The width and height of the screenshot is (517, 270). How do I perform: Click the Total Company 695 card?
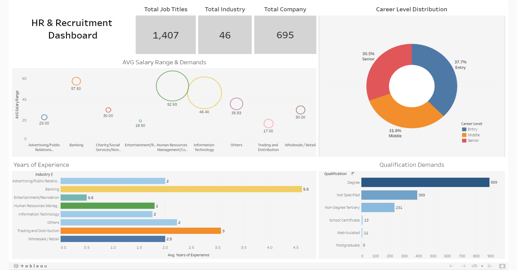(285, 35)
